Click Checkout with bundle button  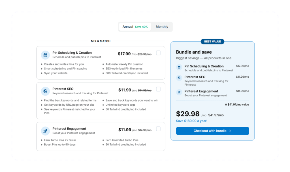click(212, 131)
